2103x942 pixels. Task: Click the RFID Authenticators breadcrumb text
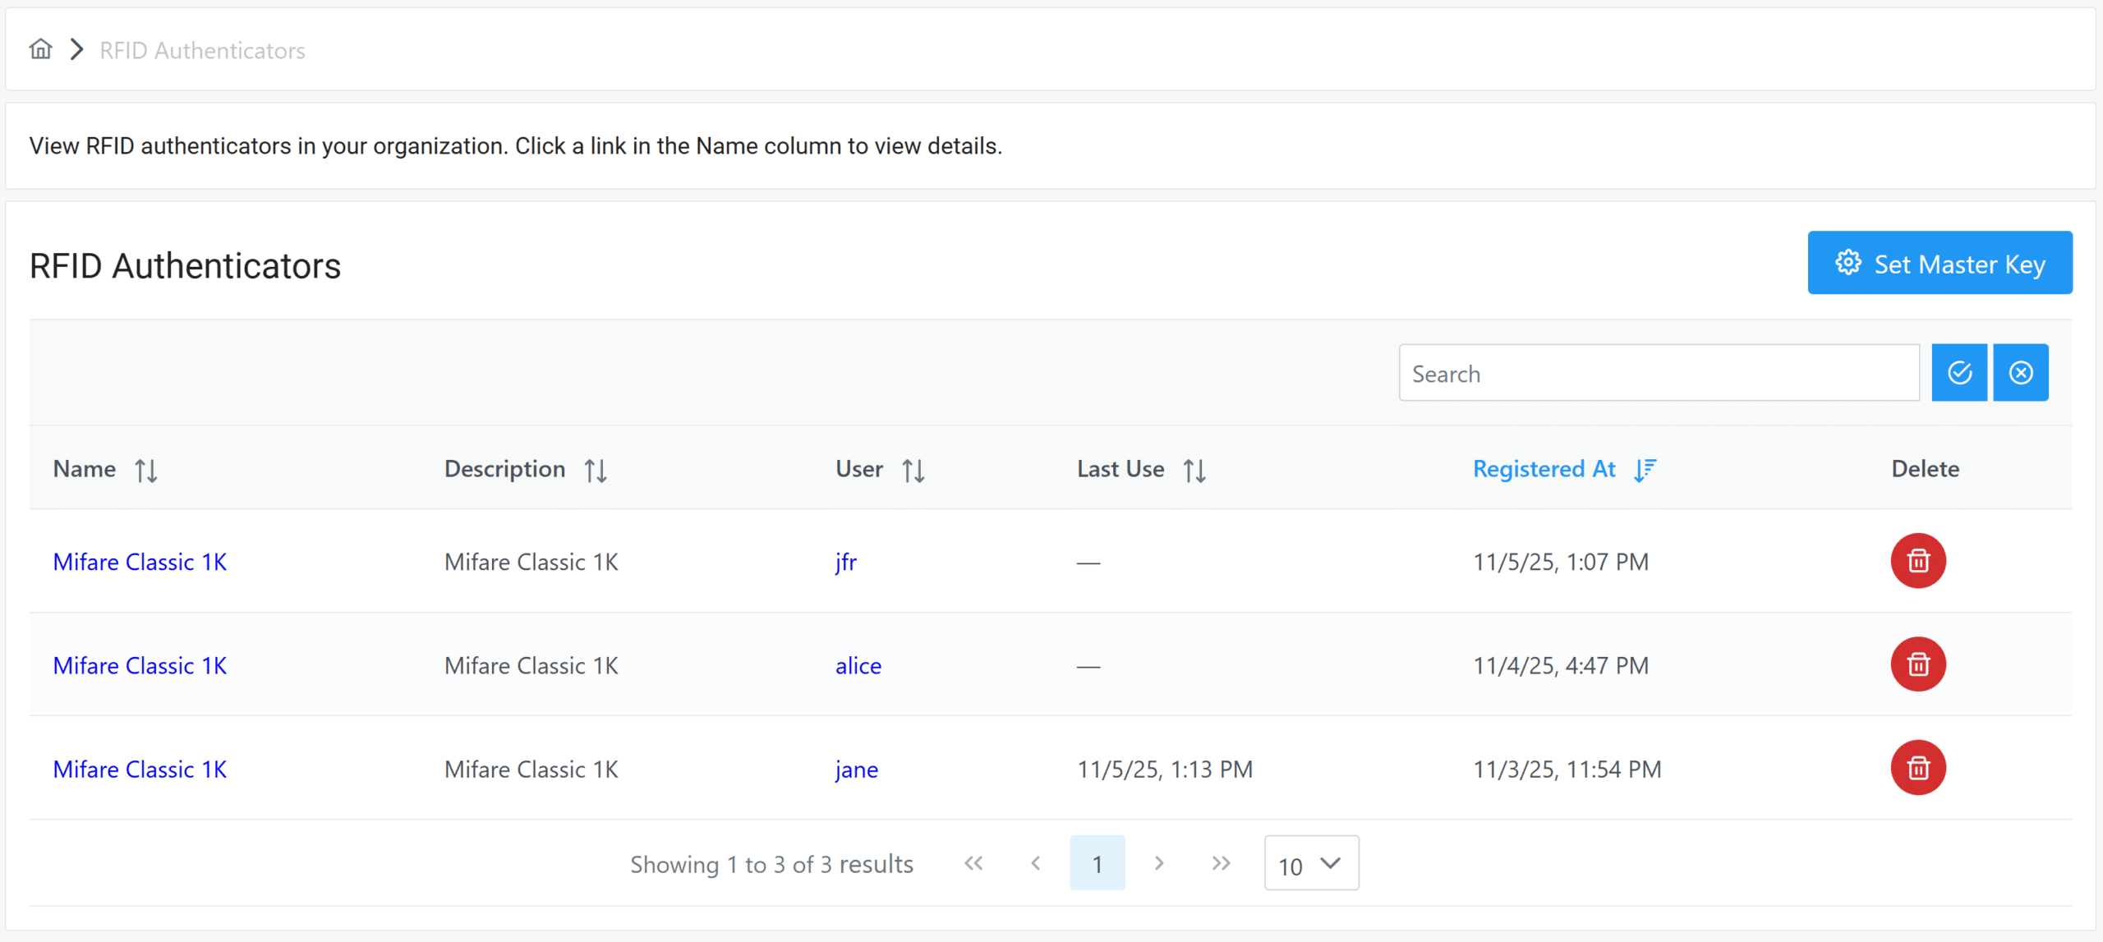tap(202, 51)
